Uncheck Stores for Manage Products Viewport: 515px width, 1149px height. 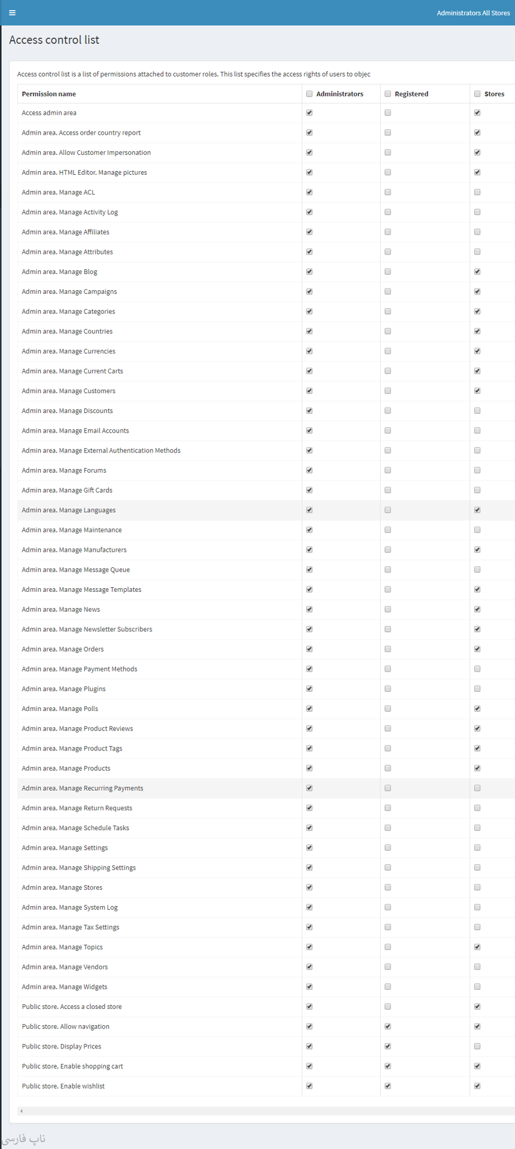477,768
